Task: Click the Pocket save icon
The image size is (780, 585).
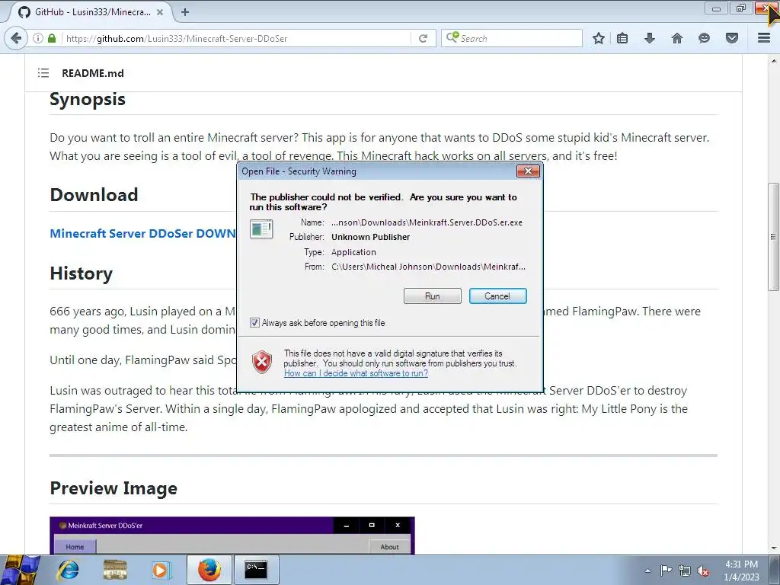Action: (x=732, y=38)
